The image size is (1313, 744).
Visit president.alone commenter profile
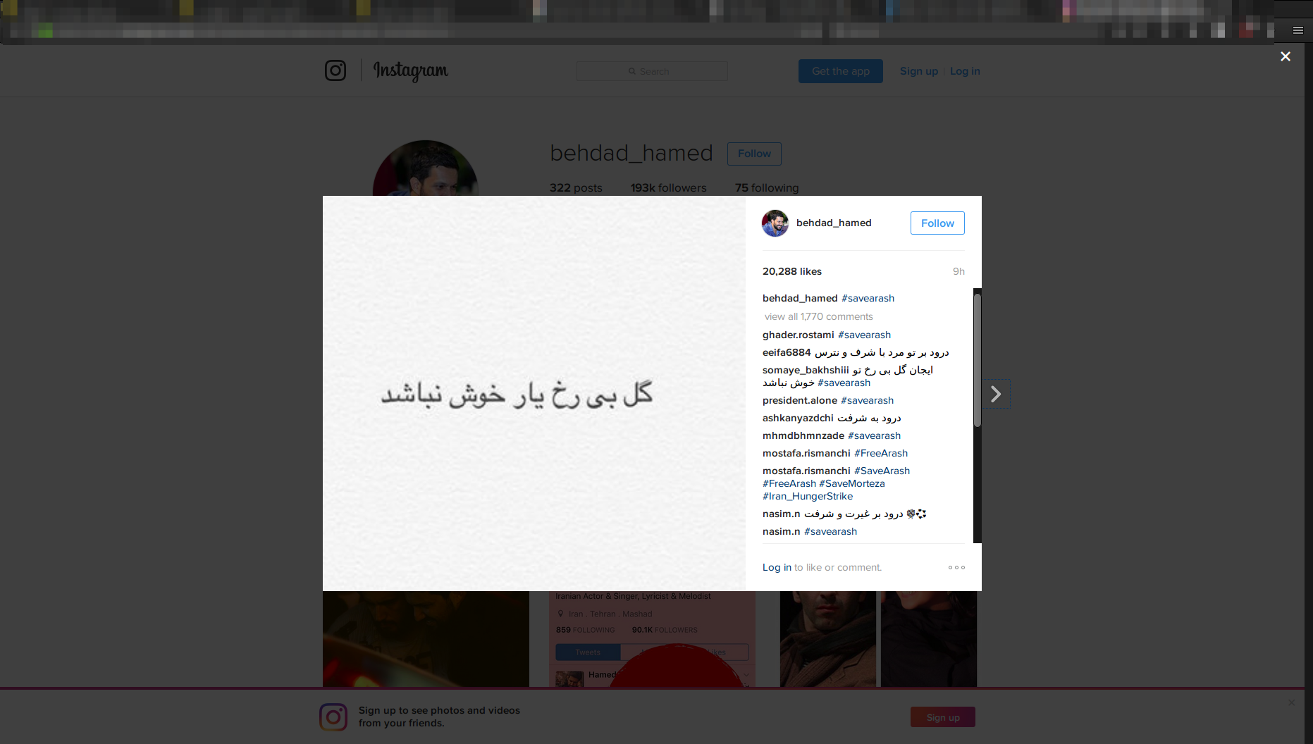tap(800, 400)
